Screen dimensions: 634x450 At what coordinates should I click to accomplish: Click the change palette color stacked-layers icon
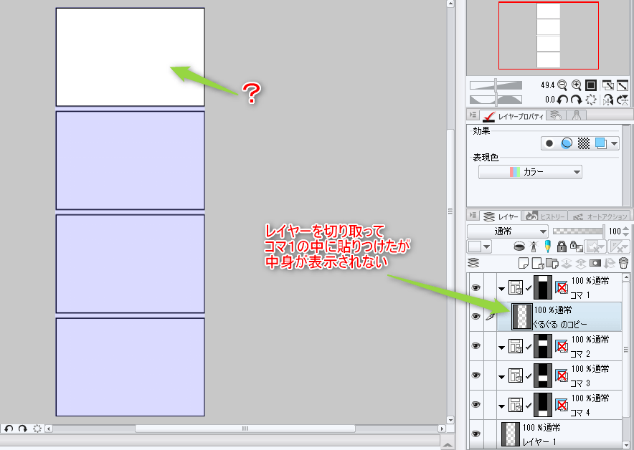tap(473, 263)
